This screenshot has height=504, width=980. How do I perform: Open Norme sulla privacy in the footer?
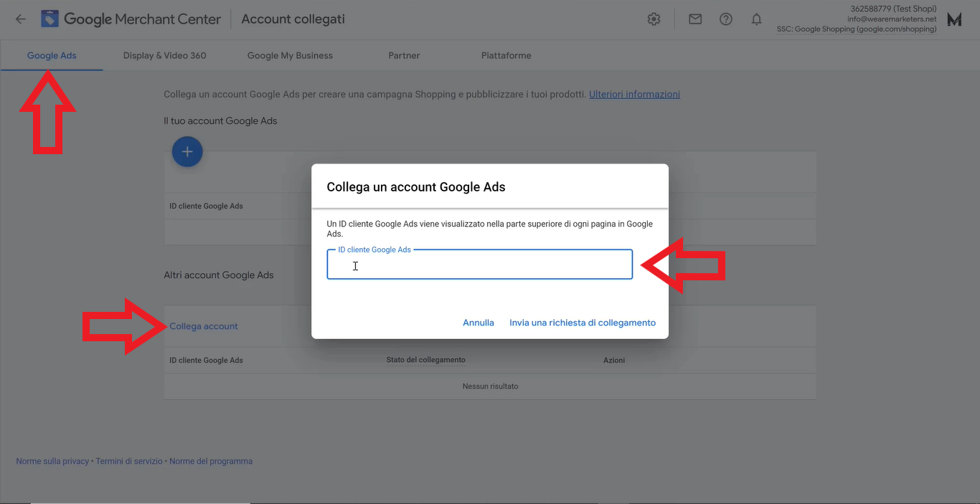(x=52, y=461)
